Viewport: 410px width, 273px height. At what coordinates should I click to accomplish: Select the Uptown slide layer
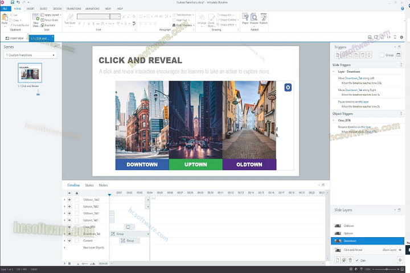pos(367,233)
